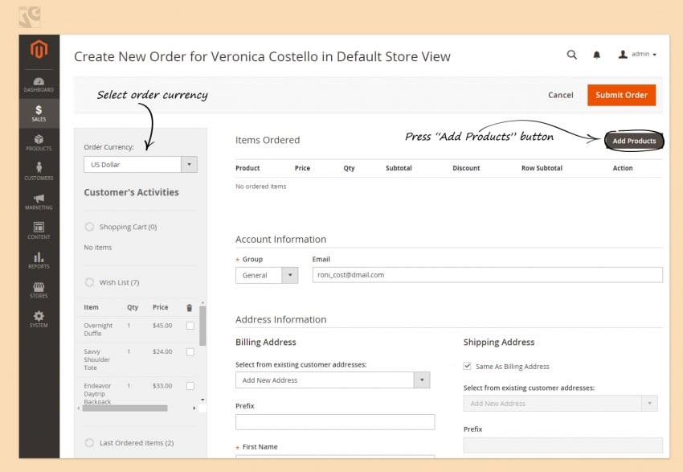Tick the Overnight Duffle checkbox
This screenshot has height=472, width=683.
click(x=190, y=326)
